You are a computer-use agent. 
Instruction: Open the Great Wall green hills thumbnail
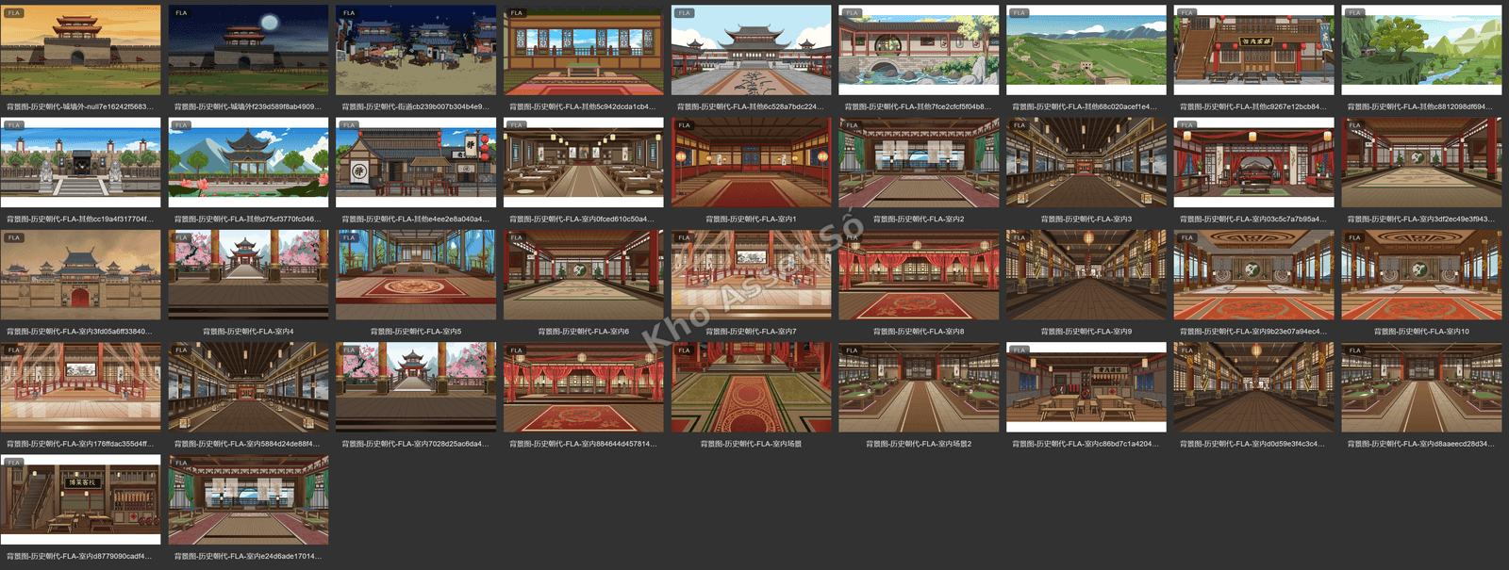[x=1086, y=50]
